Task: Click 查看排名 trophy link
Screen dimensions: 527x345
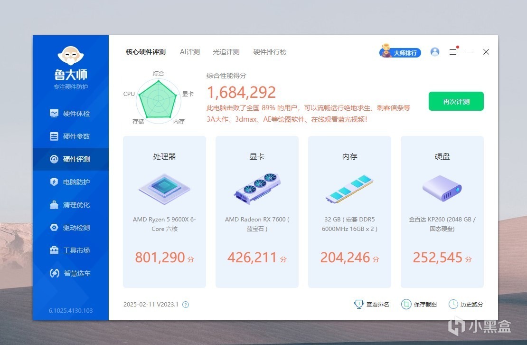Action: pyautogui.click(x=371, y=304)
